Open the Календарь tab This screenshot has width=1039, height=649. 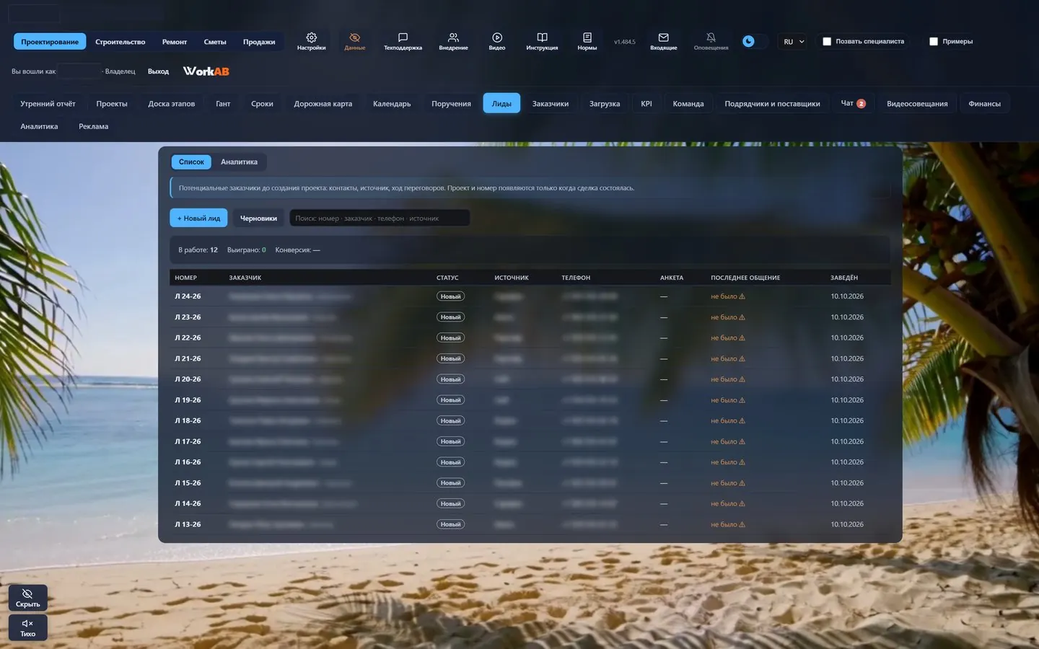tap(392, 104)
